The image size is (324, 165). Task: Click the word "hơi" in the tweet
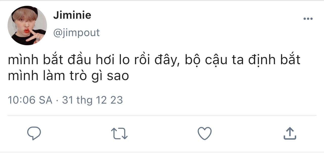point(103,60)
